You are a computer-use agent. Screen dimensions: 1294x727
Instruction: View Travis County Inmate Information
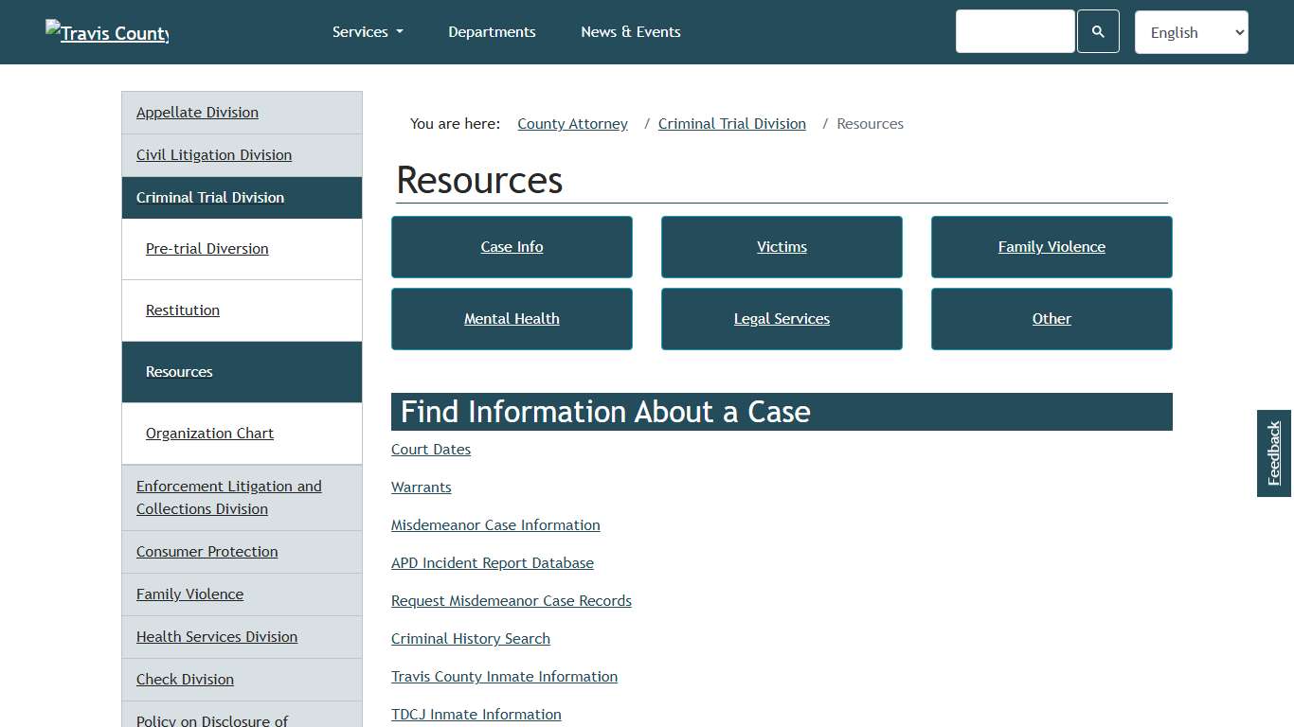504,676
